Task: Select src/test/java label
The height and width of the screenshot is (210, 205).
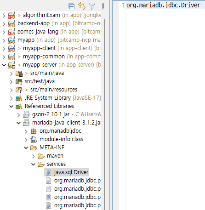Action: pos(40,81)
